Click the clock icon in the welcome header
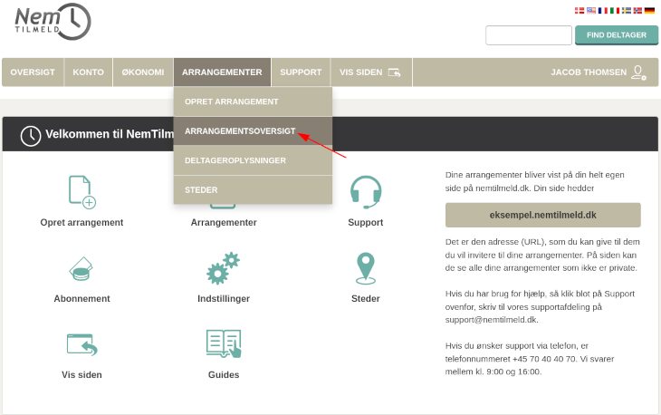 tap(31, 136)
